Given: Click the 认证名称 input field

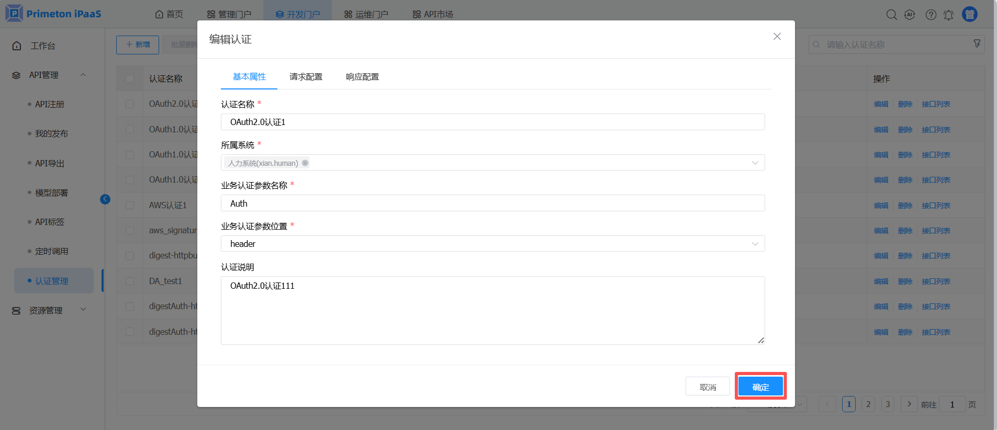Looking at the screenshot, I should 492,122.
